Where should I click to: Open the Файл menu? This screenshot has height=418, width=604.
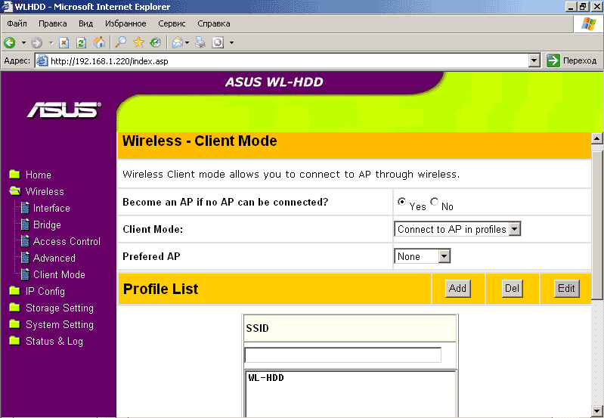pos(17,23)
